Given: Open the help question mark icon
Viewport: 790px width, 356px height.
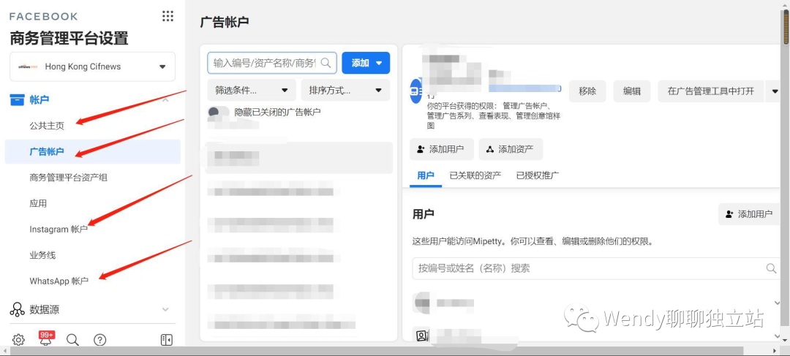Looking at the screenshot, I should tap(99, 340).
